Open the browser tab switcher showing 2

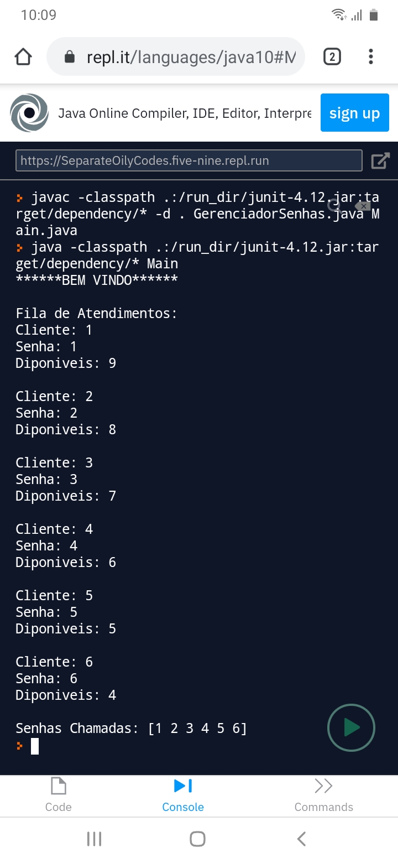tap(332, 56)
